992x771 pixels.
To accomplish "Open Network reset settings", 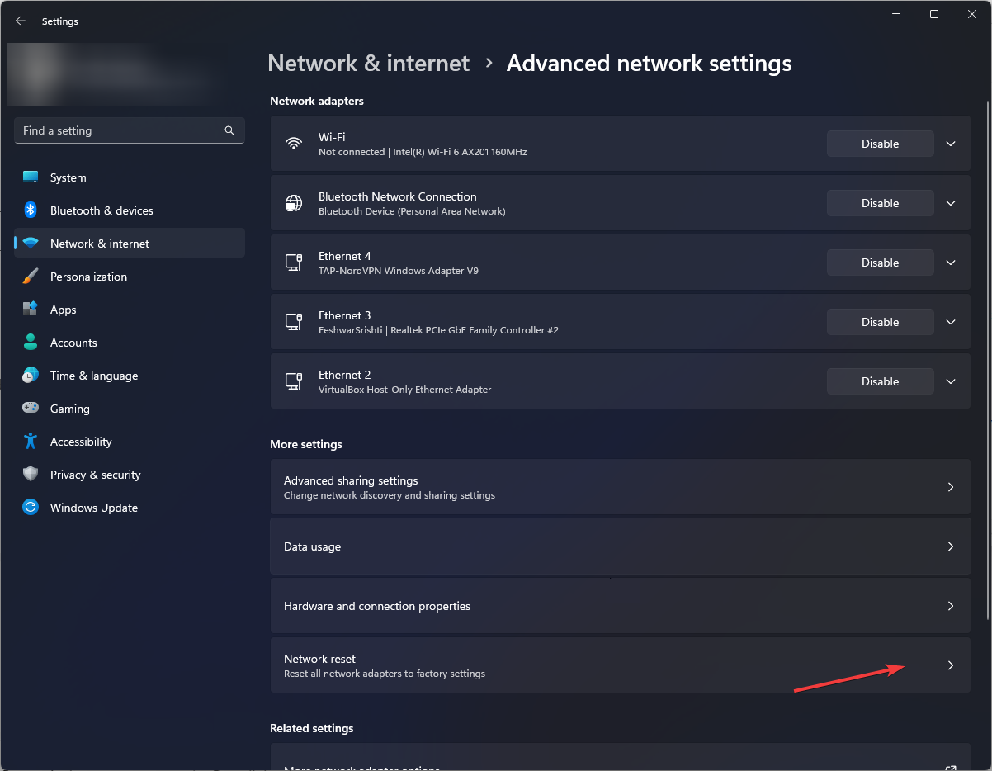I will (619, 665).
